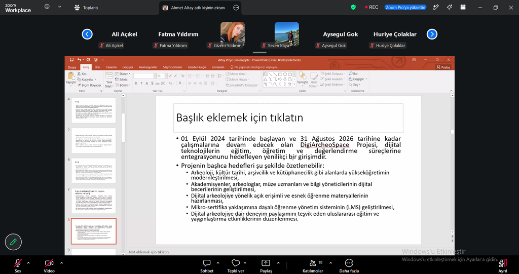
Task: Click the green encryption shield icon
Action: (x=353, y=7)
